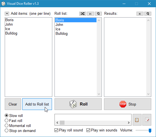The image size is (156, 137).
Task: Click the clipboard copy icon button
Action: 137,120
